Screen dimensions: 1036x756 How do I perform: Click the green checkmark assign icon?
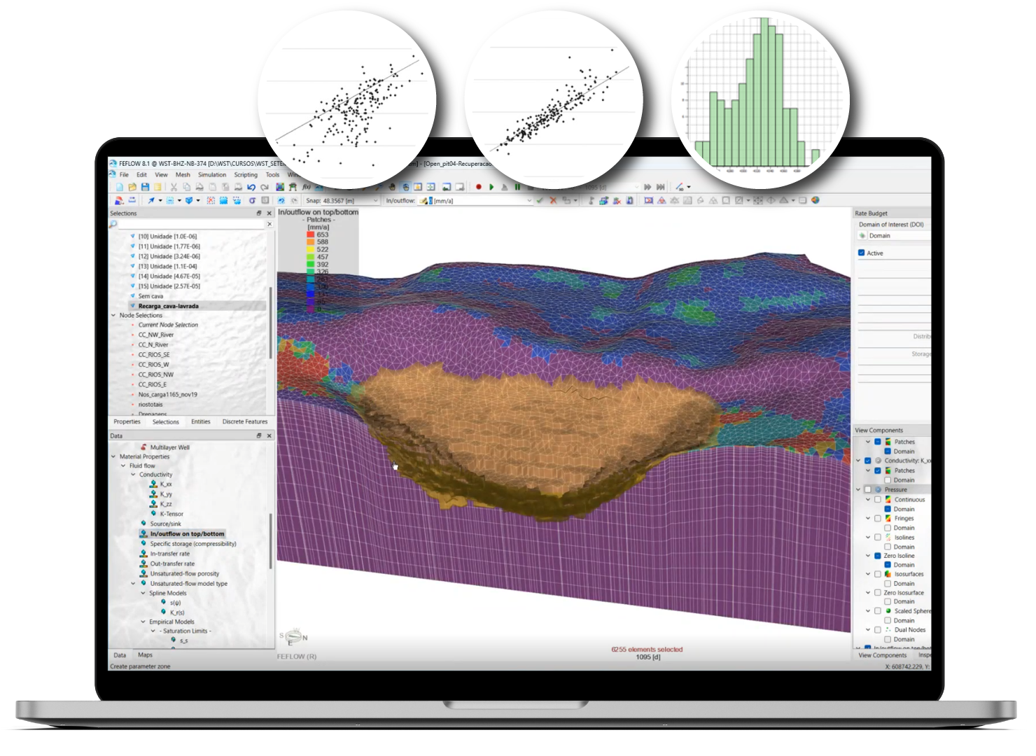click(540, 200)
